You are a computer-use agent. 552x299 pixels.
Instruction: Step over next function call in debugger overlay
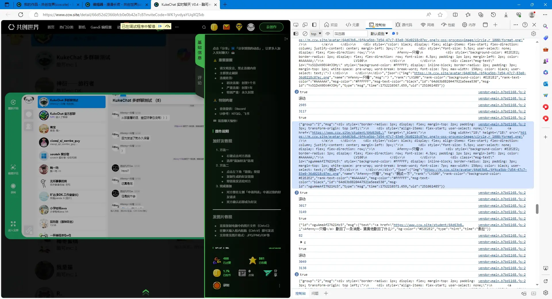[x=168, y=26]
